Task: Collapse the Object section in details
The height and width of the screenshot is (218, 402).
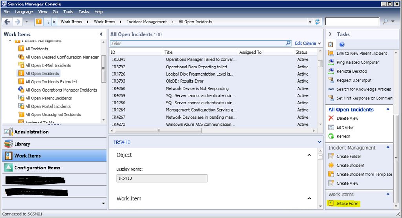Action: (309, 155)
